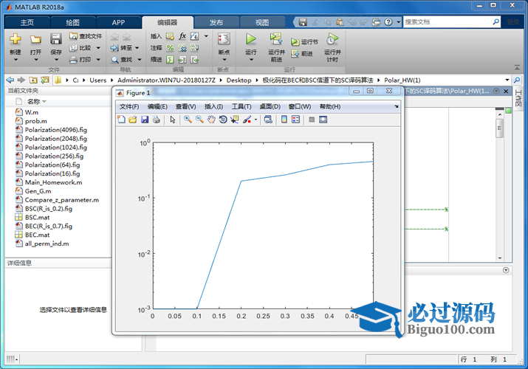Click the editor vertical scrollbar thumb
Screen dimensions: 528x369
pyautogui.click(x=500, y=128)
